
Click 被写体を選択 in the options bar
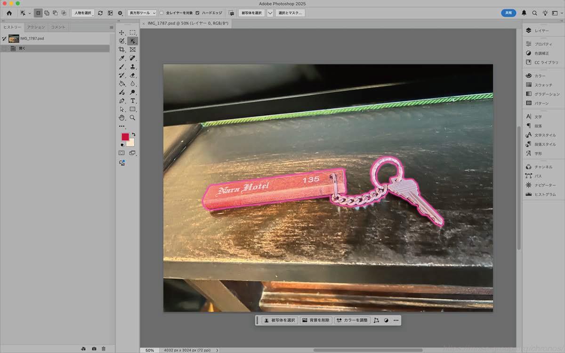(252, 13)
